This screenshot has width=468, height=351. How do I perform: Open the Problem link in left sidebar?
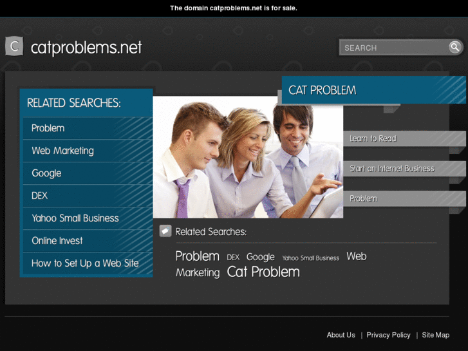[88, 128]
